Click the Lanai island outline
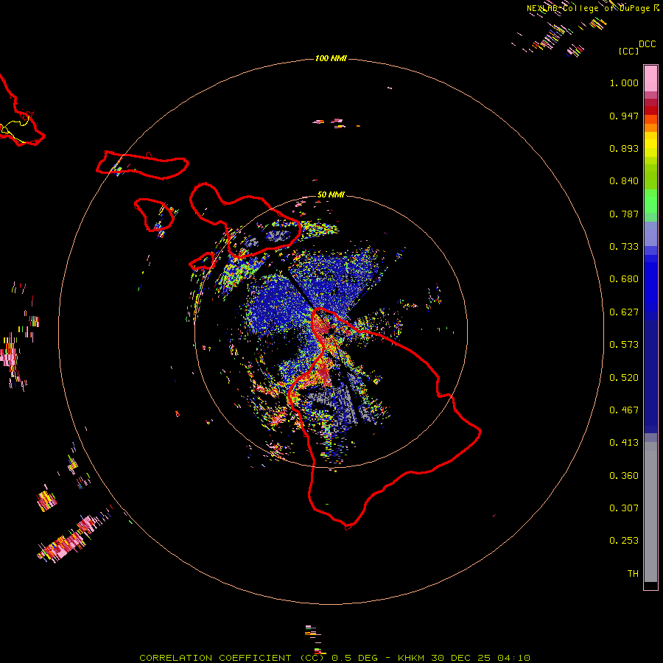This screenshot has height=663, width=663. tap(154, 214)
